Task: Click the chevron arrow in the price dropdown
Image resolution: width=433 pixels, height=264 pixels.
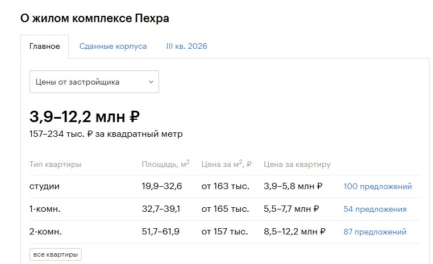Action: point(151,82)
